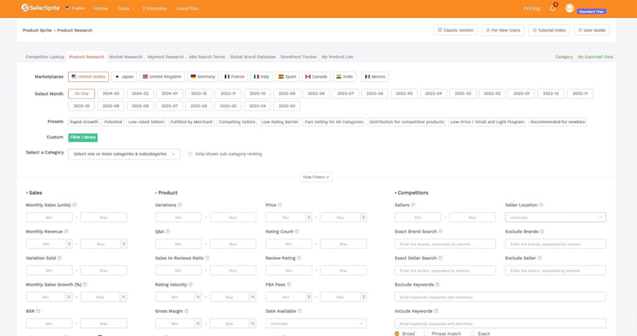The image size is (637, 336).
Task: Select the United States marketplace
Action: 88,77
